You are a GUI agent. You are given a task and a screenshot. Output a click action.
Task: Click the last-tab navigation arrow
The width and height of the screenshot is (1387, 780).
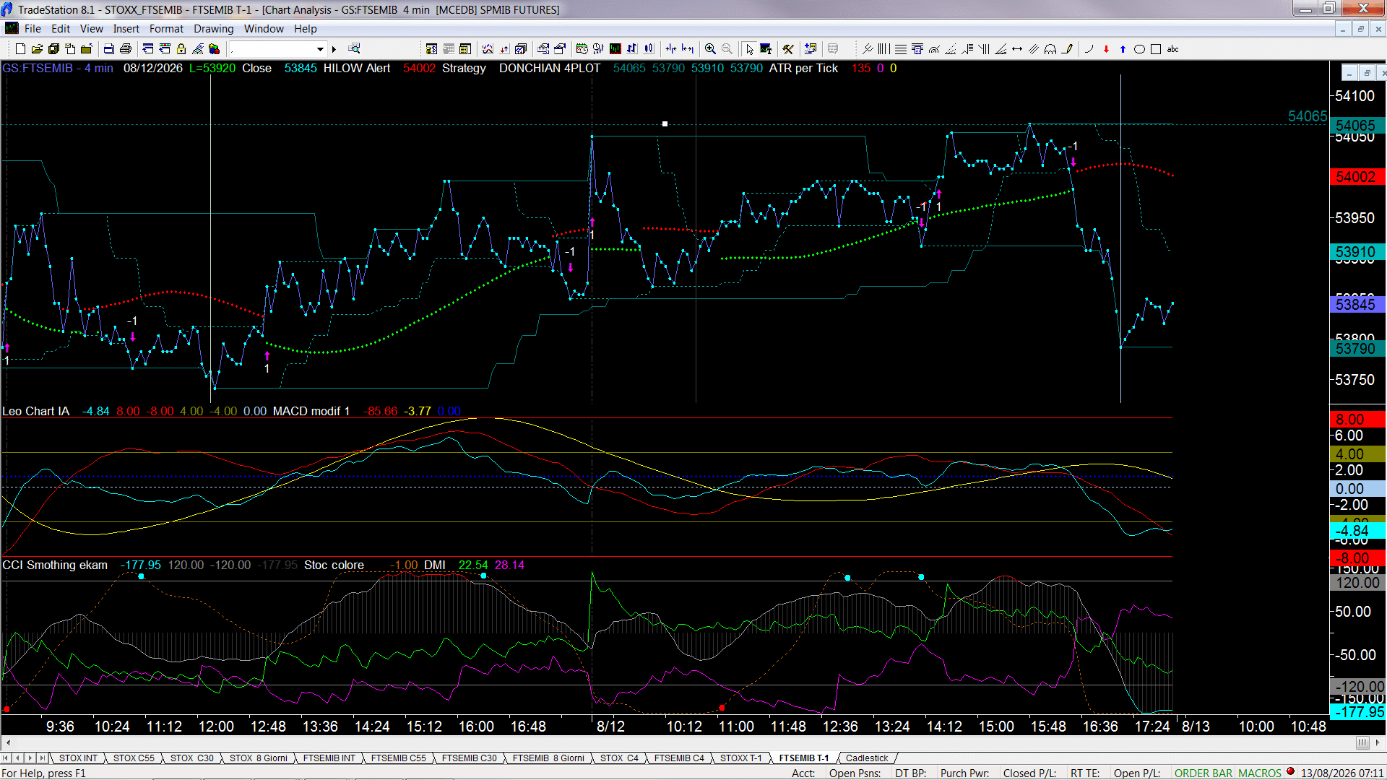[x=43, y=758]
